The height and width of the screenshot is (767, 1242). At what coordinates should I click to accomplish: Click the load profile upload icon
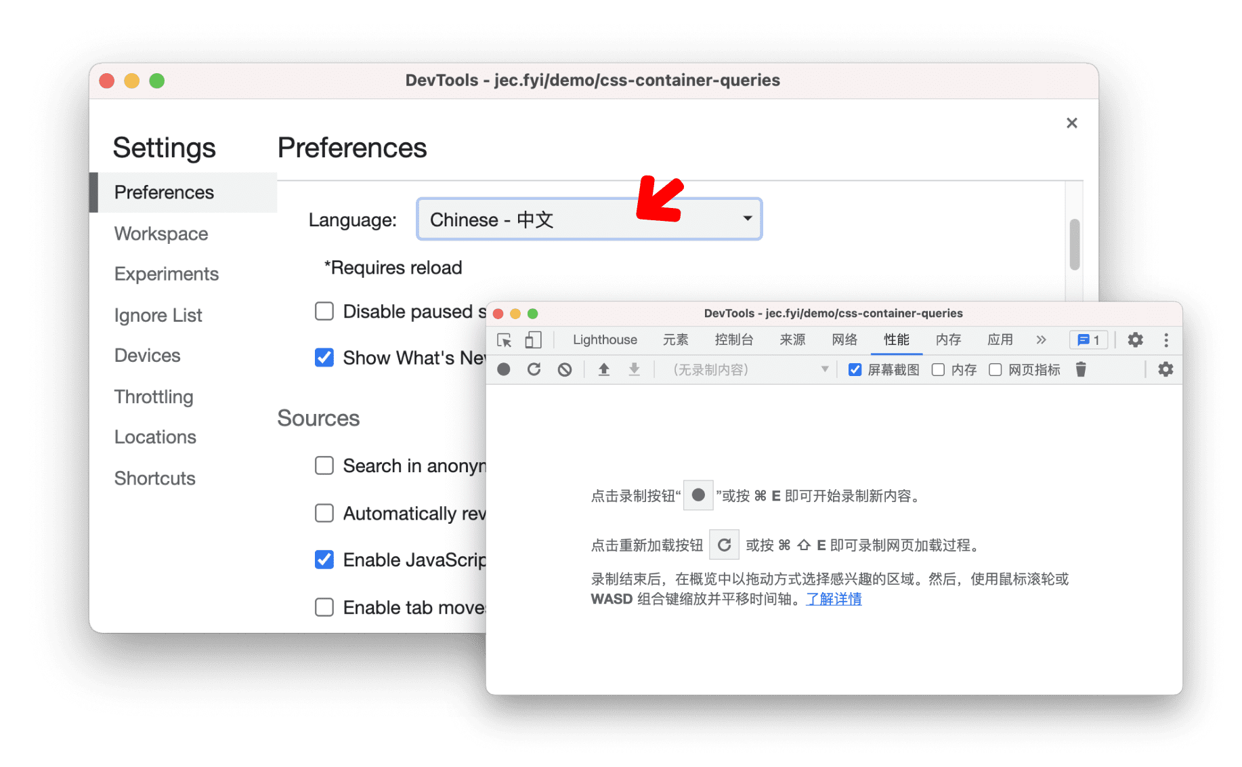[603, 369]
